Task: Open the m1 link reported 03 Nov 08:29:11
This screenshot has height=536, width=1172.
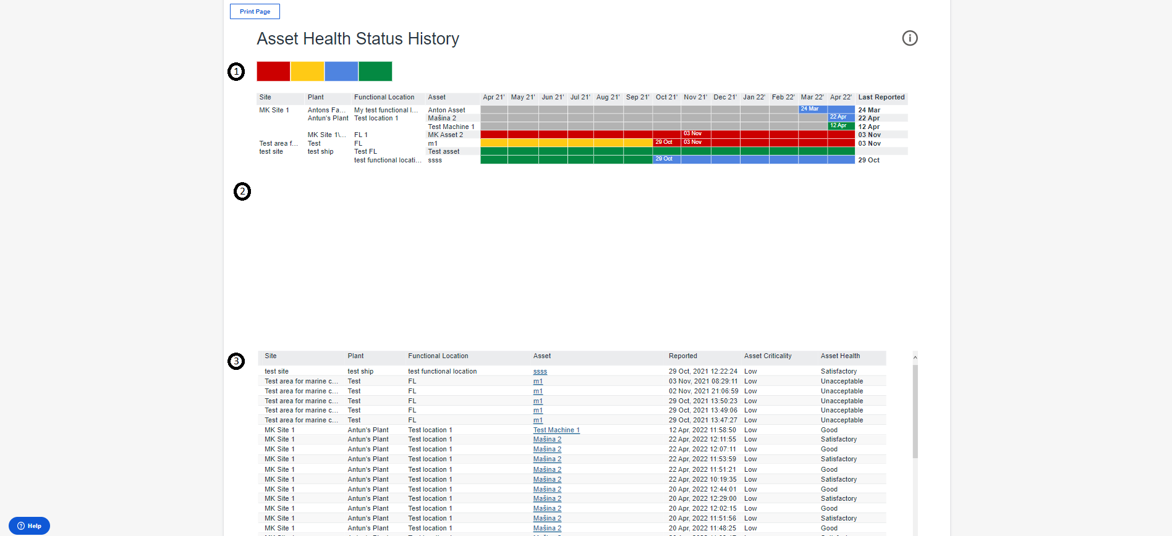Action: [x=538, y=382]
